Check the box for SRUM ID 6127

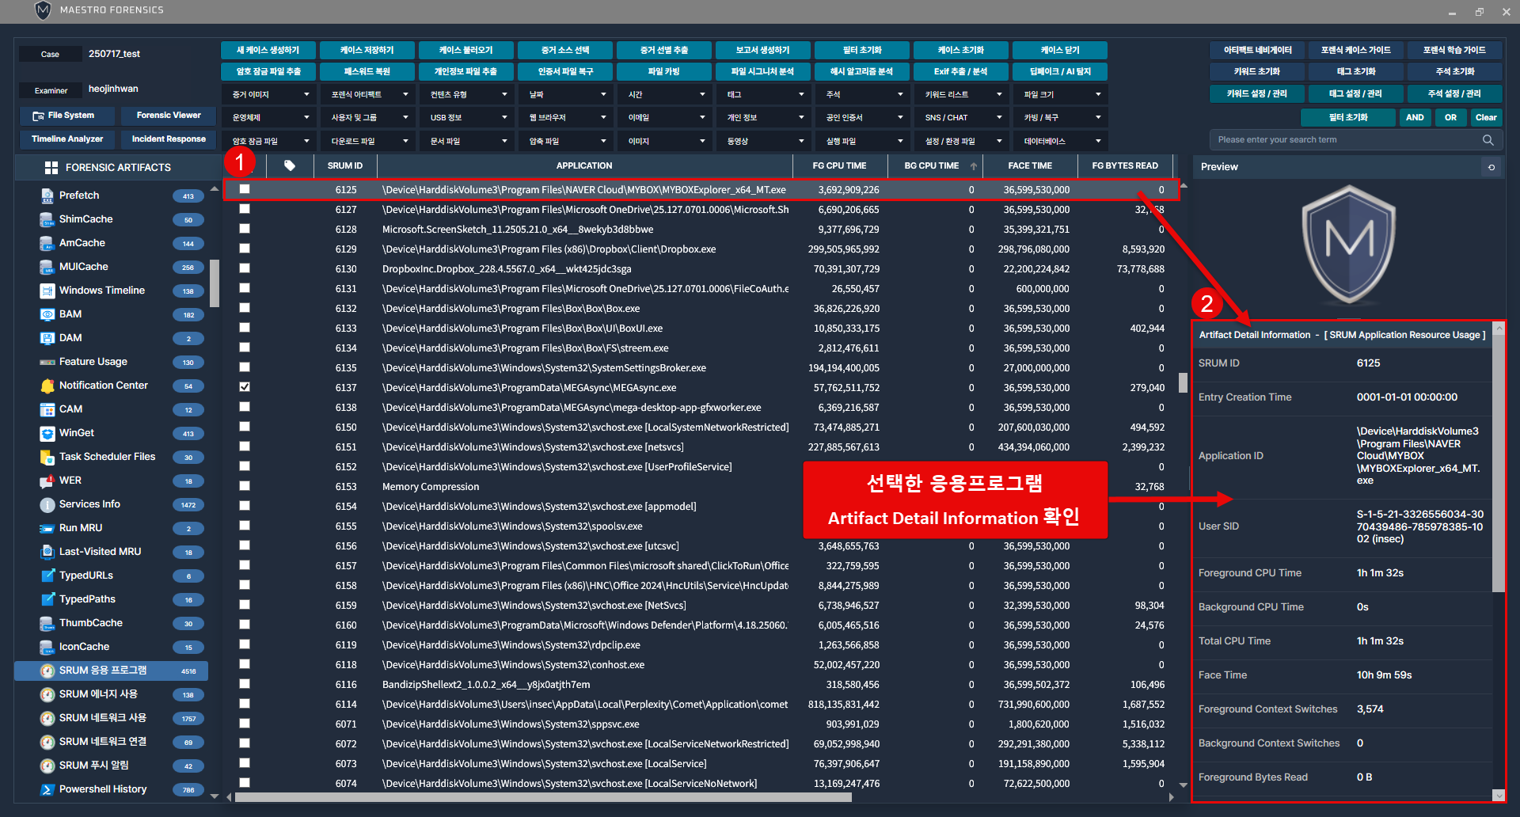coord(245,209)
